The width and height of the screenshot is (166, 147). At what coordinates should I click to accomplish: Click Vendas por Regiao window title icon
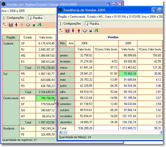[4, 4]
